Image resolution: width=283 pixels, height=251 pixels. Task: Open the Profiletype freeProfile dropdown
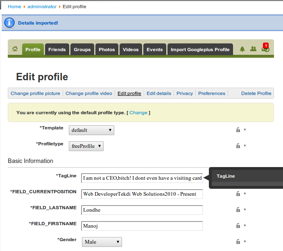coord(86,146)
